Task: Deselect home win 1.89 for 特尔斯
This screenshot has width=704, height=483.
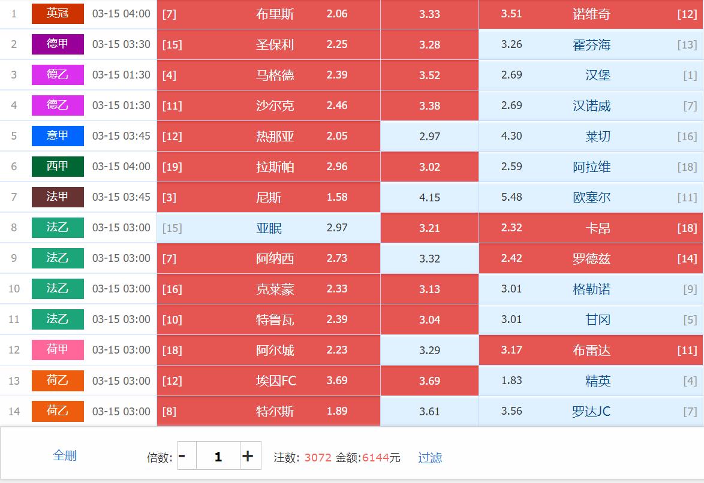Action: tap(269, 411)
